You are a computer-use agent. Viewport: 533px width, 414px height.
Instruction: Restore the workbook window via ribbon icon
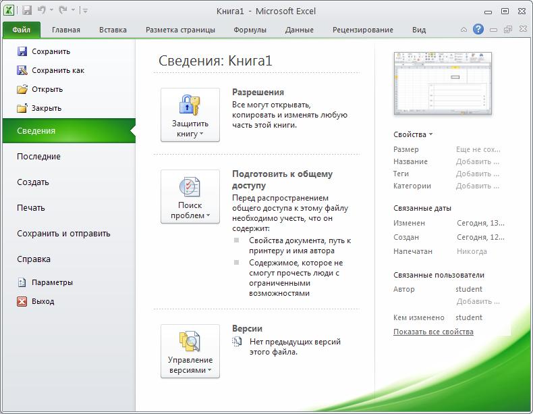508,30
